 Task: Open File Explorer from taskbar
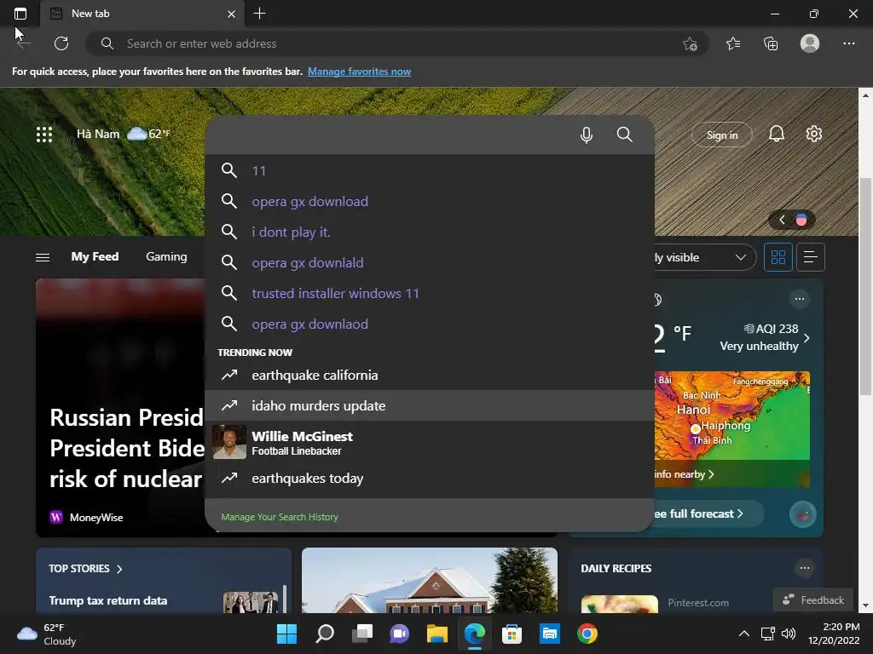pos(437,634)
